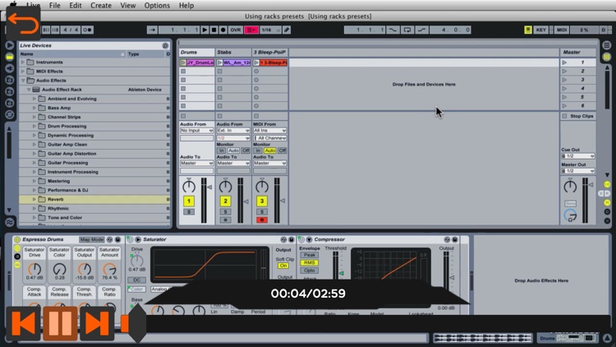Open the All Channels dropdown
This screenshot has width=616, height=347.
point(270,138)
